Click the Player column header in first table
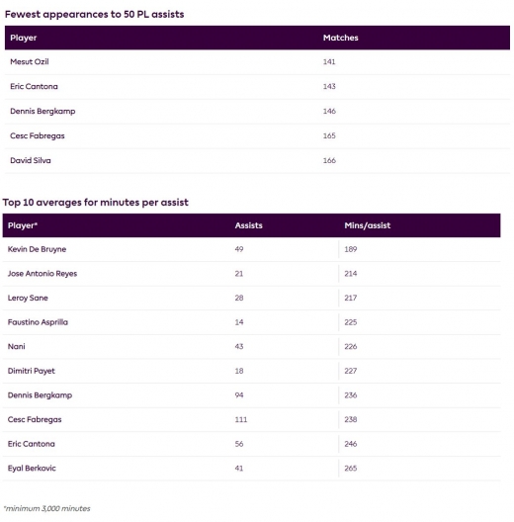This screenshot has height=522, width=514. (x=24, y=38)
